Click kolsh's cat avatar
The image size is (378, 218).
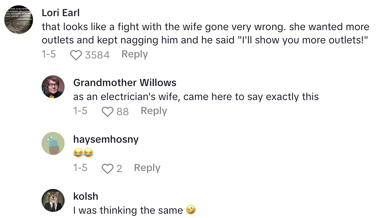click(x=53, y=200)
